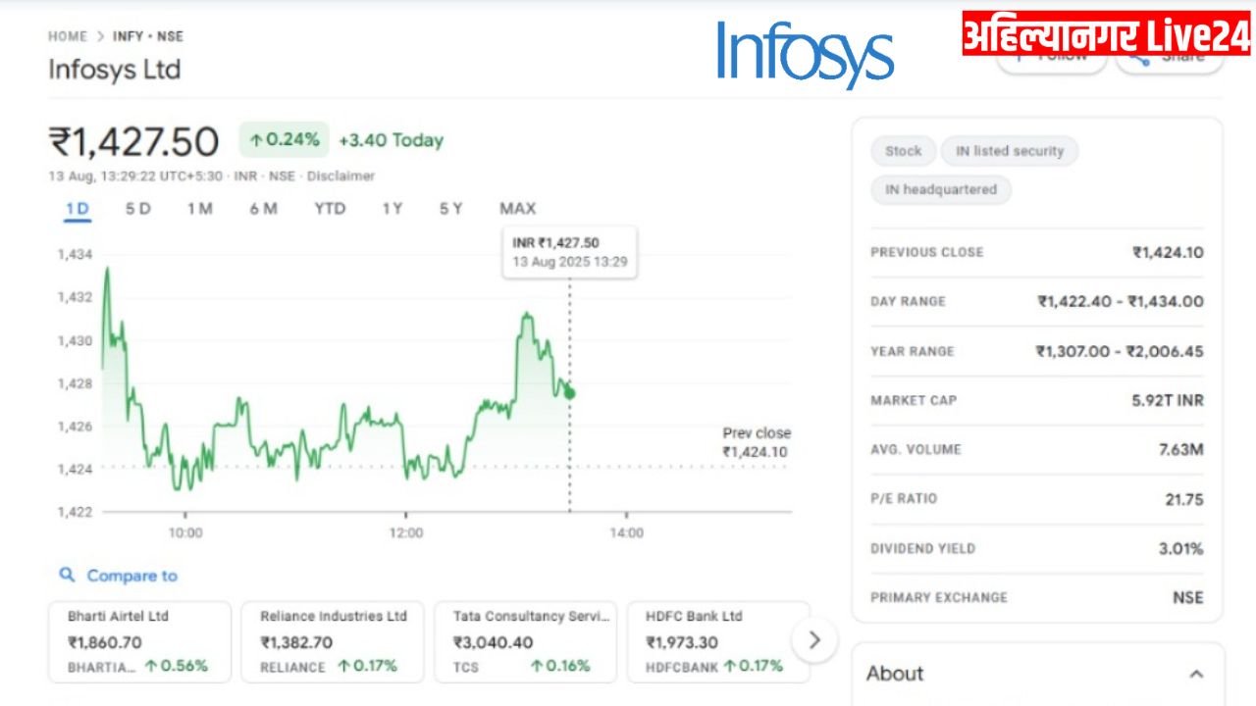
Task: Click the IN listed security chip
Action: (x=1010, y=151)
